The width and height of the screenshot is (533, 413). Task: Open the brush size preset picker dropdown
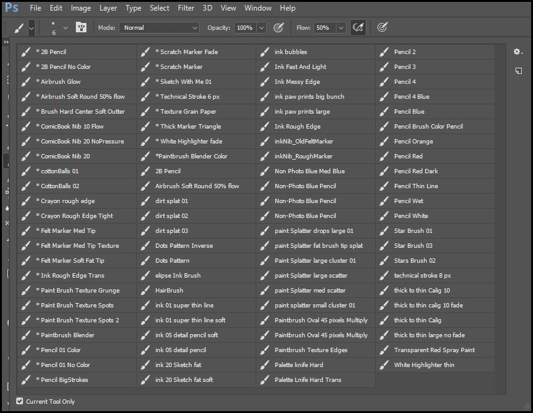click(65, 28)
